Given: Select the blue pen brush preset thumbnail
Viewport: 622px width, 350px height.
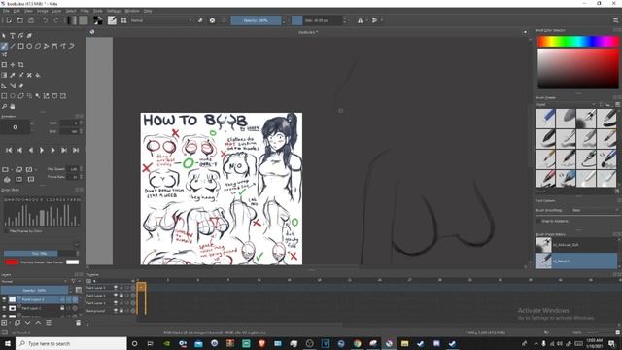Looking at the screenshot, I should click(x=545, y=119).
